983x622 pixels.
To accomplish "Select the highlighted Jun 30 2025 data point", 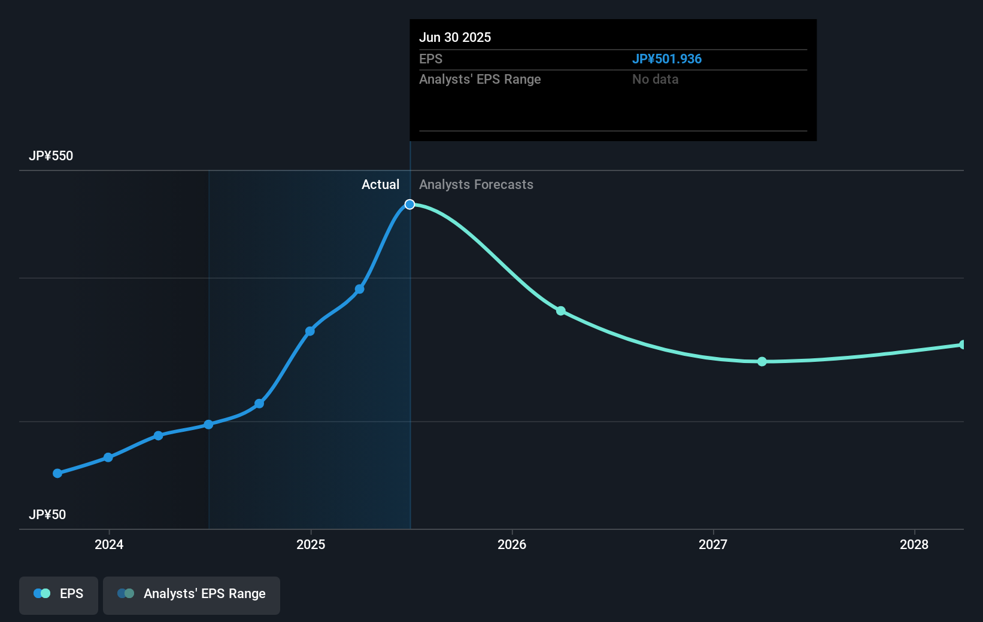I will (409, 204).
